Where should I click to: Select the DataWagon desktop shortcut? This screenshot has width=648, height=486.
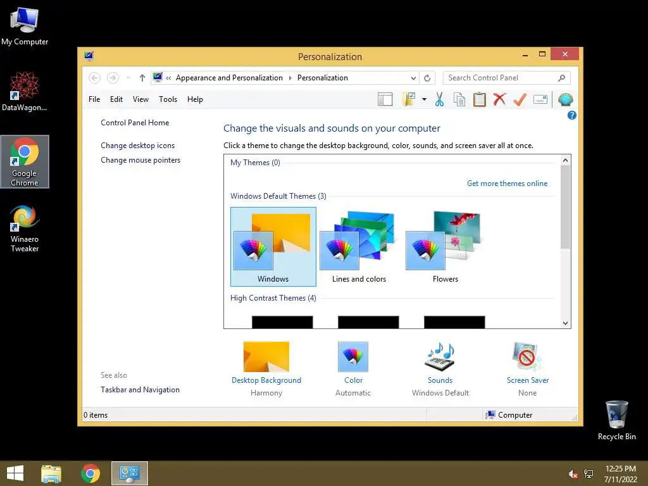click(x=25, y=91)
